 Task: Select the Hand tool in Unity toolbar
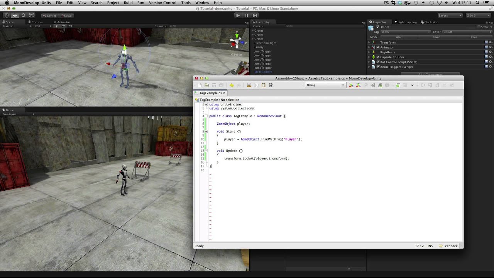[7, 15]
